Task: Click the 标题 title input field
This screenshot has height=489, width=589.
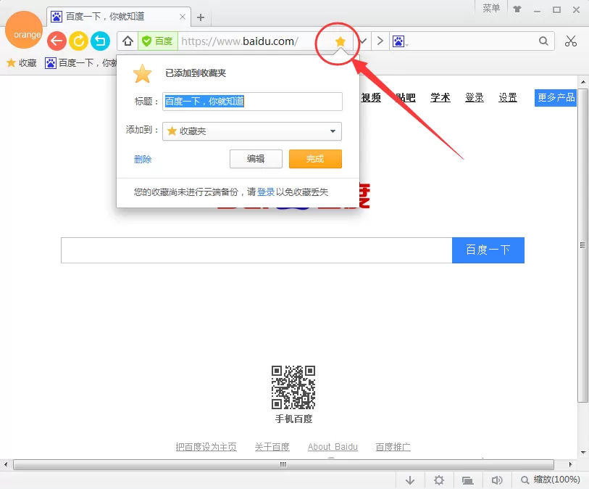Action: tap(252, 102)
